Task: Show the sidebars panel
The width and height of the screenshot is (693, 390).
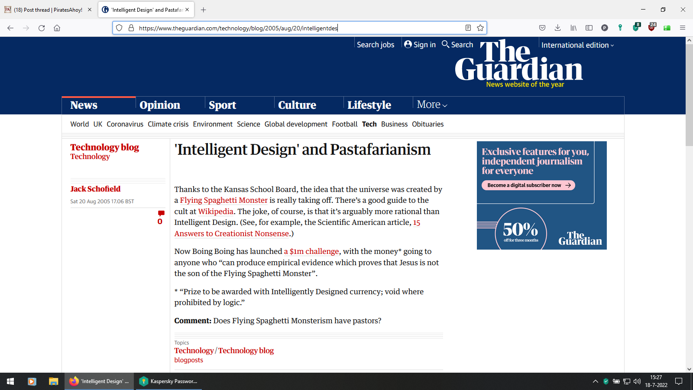Action: [589, 28]
